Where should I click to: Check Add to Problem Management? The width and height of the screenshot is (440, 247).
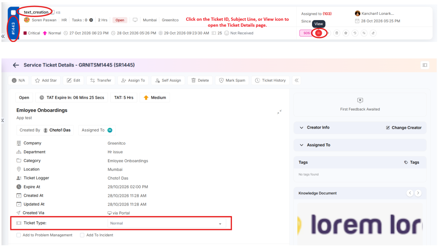click(x=19, y=235)
